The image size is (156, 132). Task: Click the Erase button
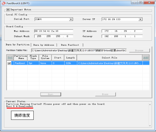[x=105, y=94]
